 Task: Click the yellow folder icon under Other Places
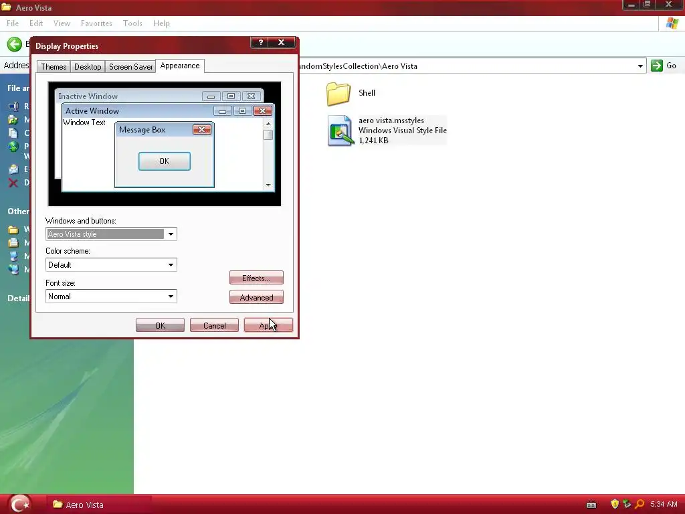(x=13, y=230)
